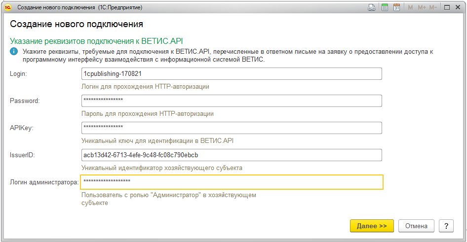The width and height of the screenshot is (467, 242).
Task: Focus the Password input field
Action: tap(232, 101)
